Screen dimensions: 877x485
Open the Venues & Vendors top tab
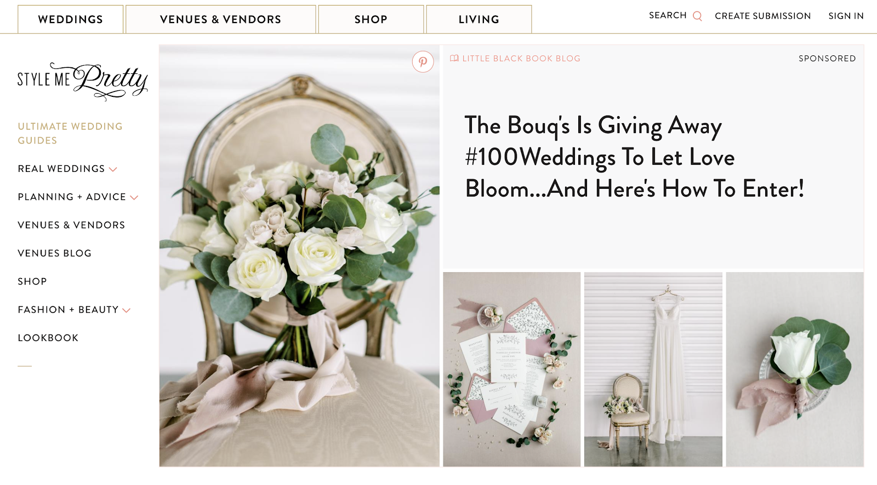click(220, 19)
